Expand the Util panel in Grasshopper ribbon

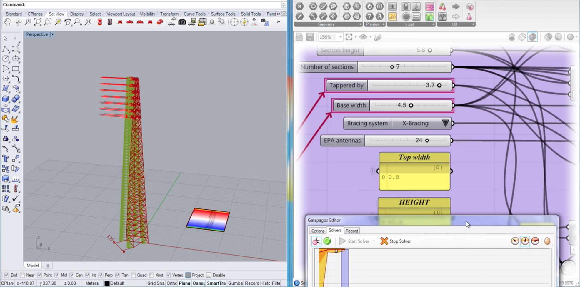473,24
